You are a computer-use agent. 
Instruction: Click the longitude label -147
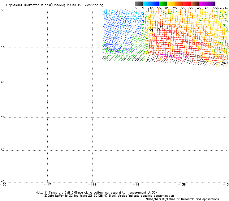tap(47, 185)
